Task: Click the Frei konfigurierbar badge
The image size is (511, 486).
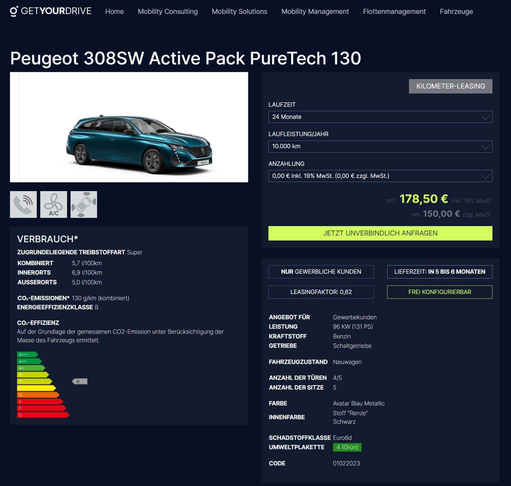Action: (440, 292)
